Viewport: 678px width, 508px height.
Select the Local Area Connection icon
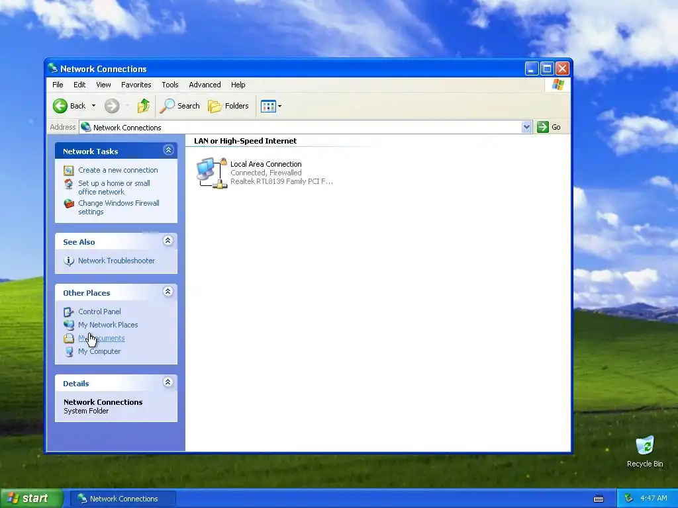(212, 173)
